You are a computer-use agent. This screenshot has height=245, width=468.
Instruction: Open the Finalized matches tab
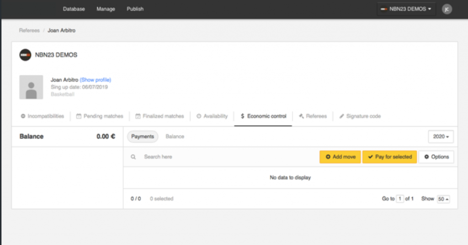(x=160, y=116)
